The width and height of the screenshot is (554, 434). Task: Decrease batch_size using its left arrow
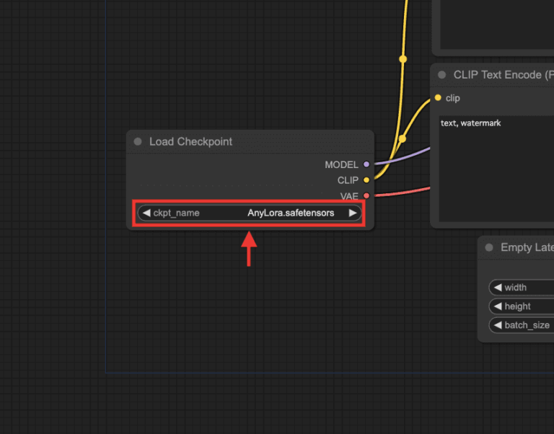(x=498, y=325)
